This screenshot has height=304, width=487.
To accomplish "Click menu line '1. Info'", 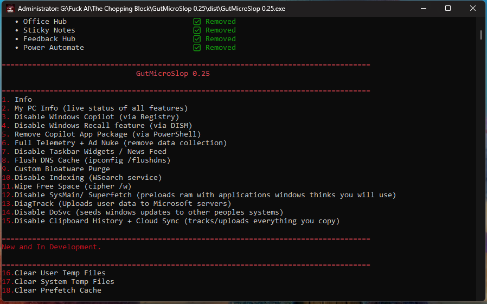I will [17, 100].
